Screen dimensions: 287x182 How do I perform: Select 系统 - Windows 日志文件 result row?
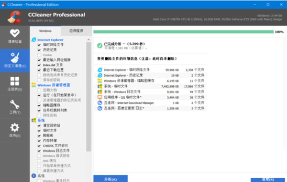151,92
